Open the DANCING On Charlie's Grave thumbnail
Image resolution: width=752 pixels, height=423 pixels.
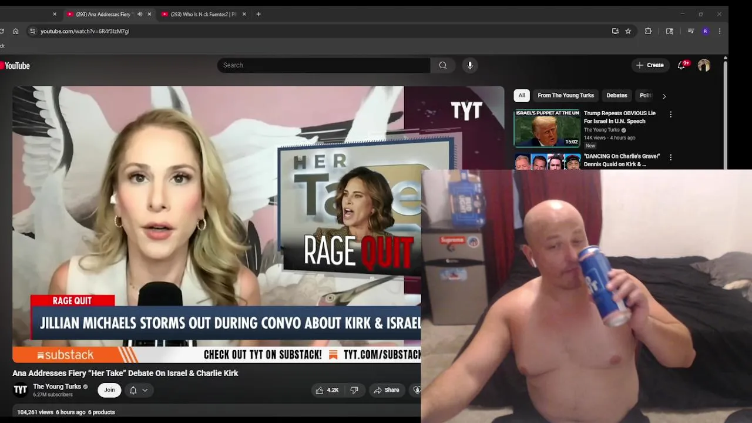coord(548,162)
